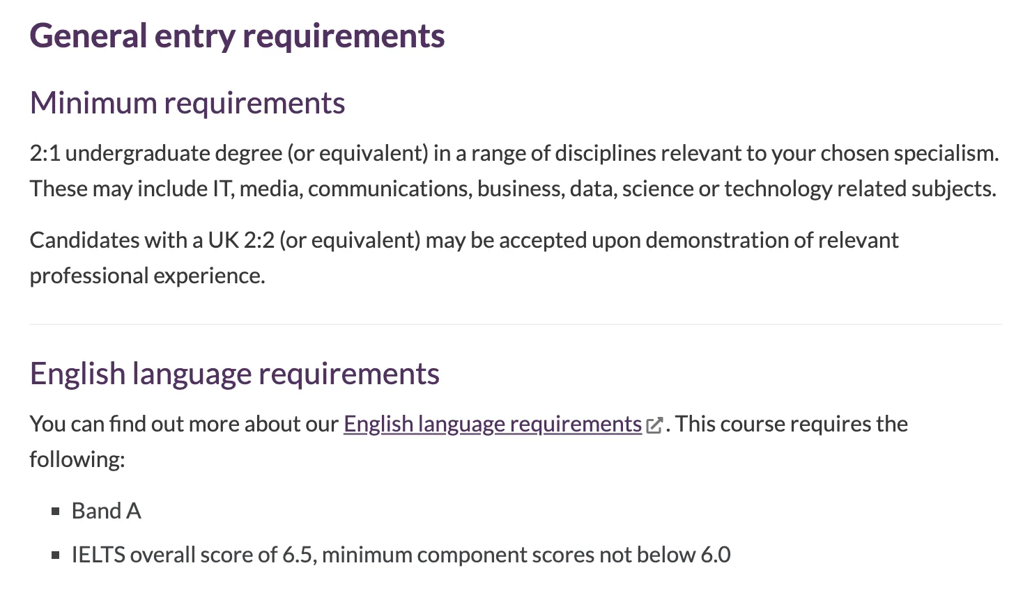
Task: Click the "Minimum requirements" subheading
Action: [x=187, y=103]
